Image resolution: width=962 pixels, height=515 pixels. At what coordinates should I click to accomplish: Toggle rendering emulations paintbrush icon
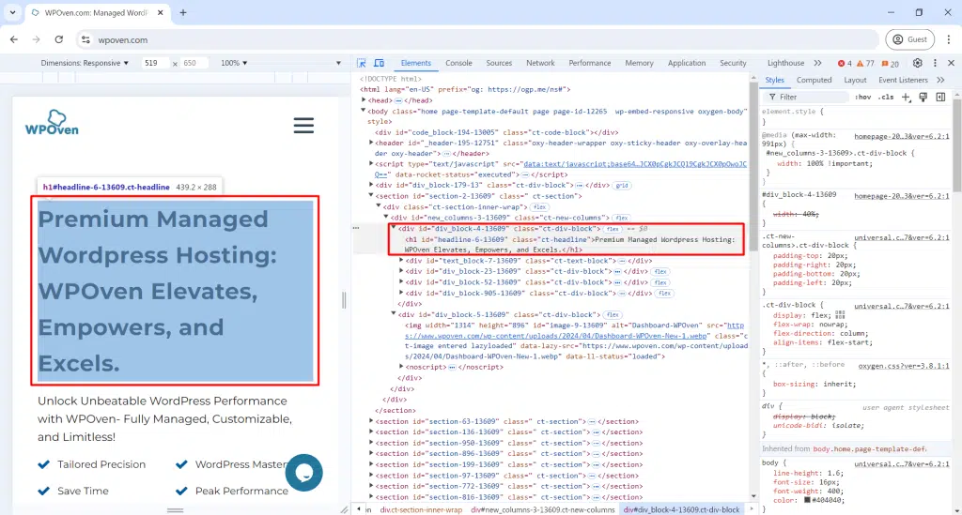pyautogui.click(x=923, y=98)
